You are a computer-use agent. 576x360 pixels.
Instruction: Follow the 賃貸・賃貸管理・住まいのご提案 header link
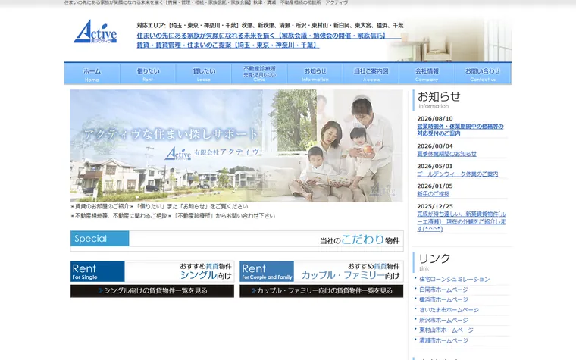[x=228, y=45]
